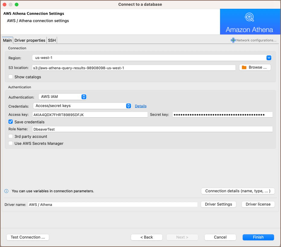Click the Network configurations plus icon

233,40
